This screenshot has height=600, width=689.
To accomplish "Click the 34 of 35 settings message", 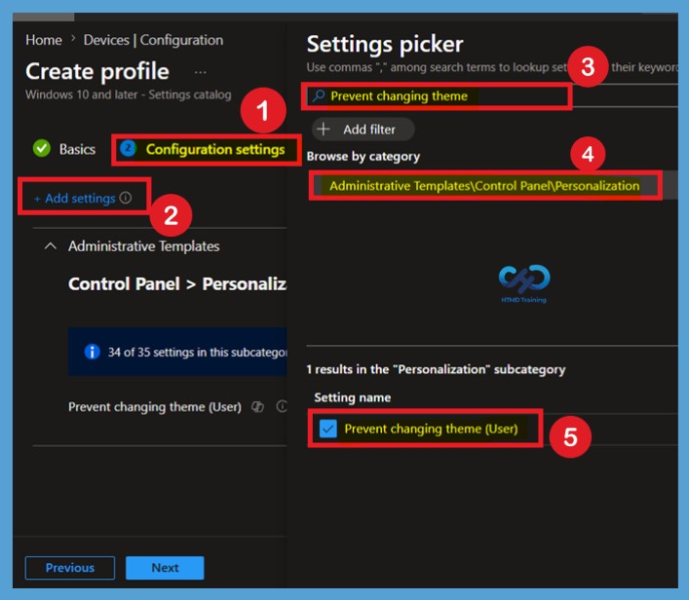I will [x=197, y=353].
